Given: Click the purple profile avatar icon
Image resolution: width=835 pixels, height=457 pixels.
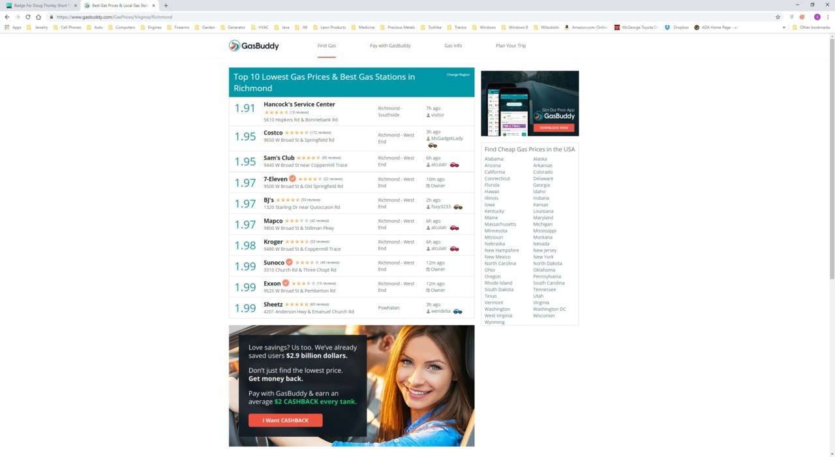Looking at the screenshot, I should coord(817,17).
